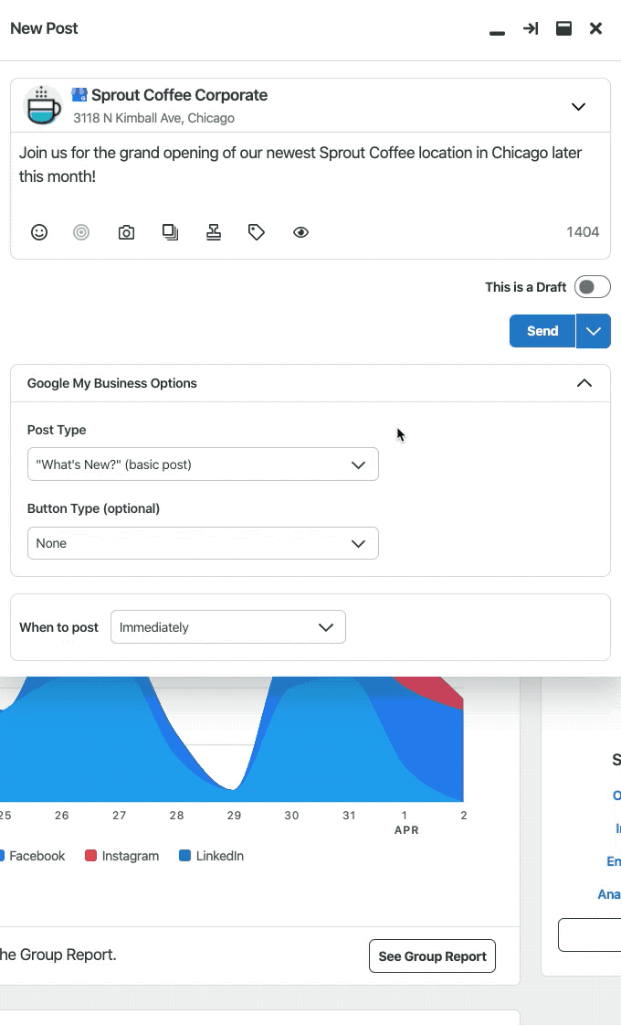Dock the composer to the side
The image size is (621, 1025).
[531, 28]
